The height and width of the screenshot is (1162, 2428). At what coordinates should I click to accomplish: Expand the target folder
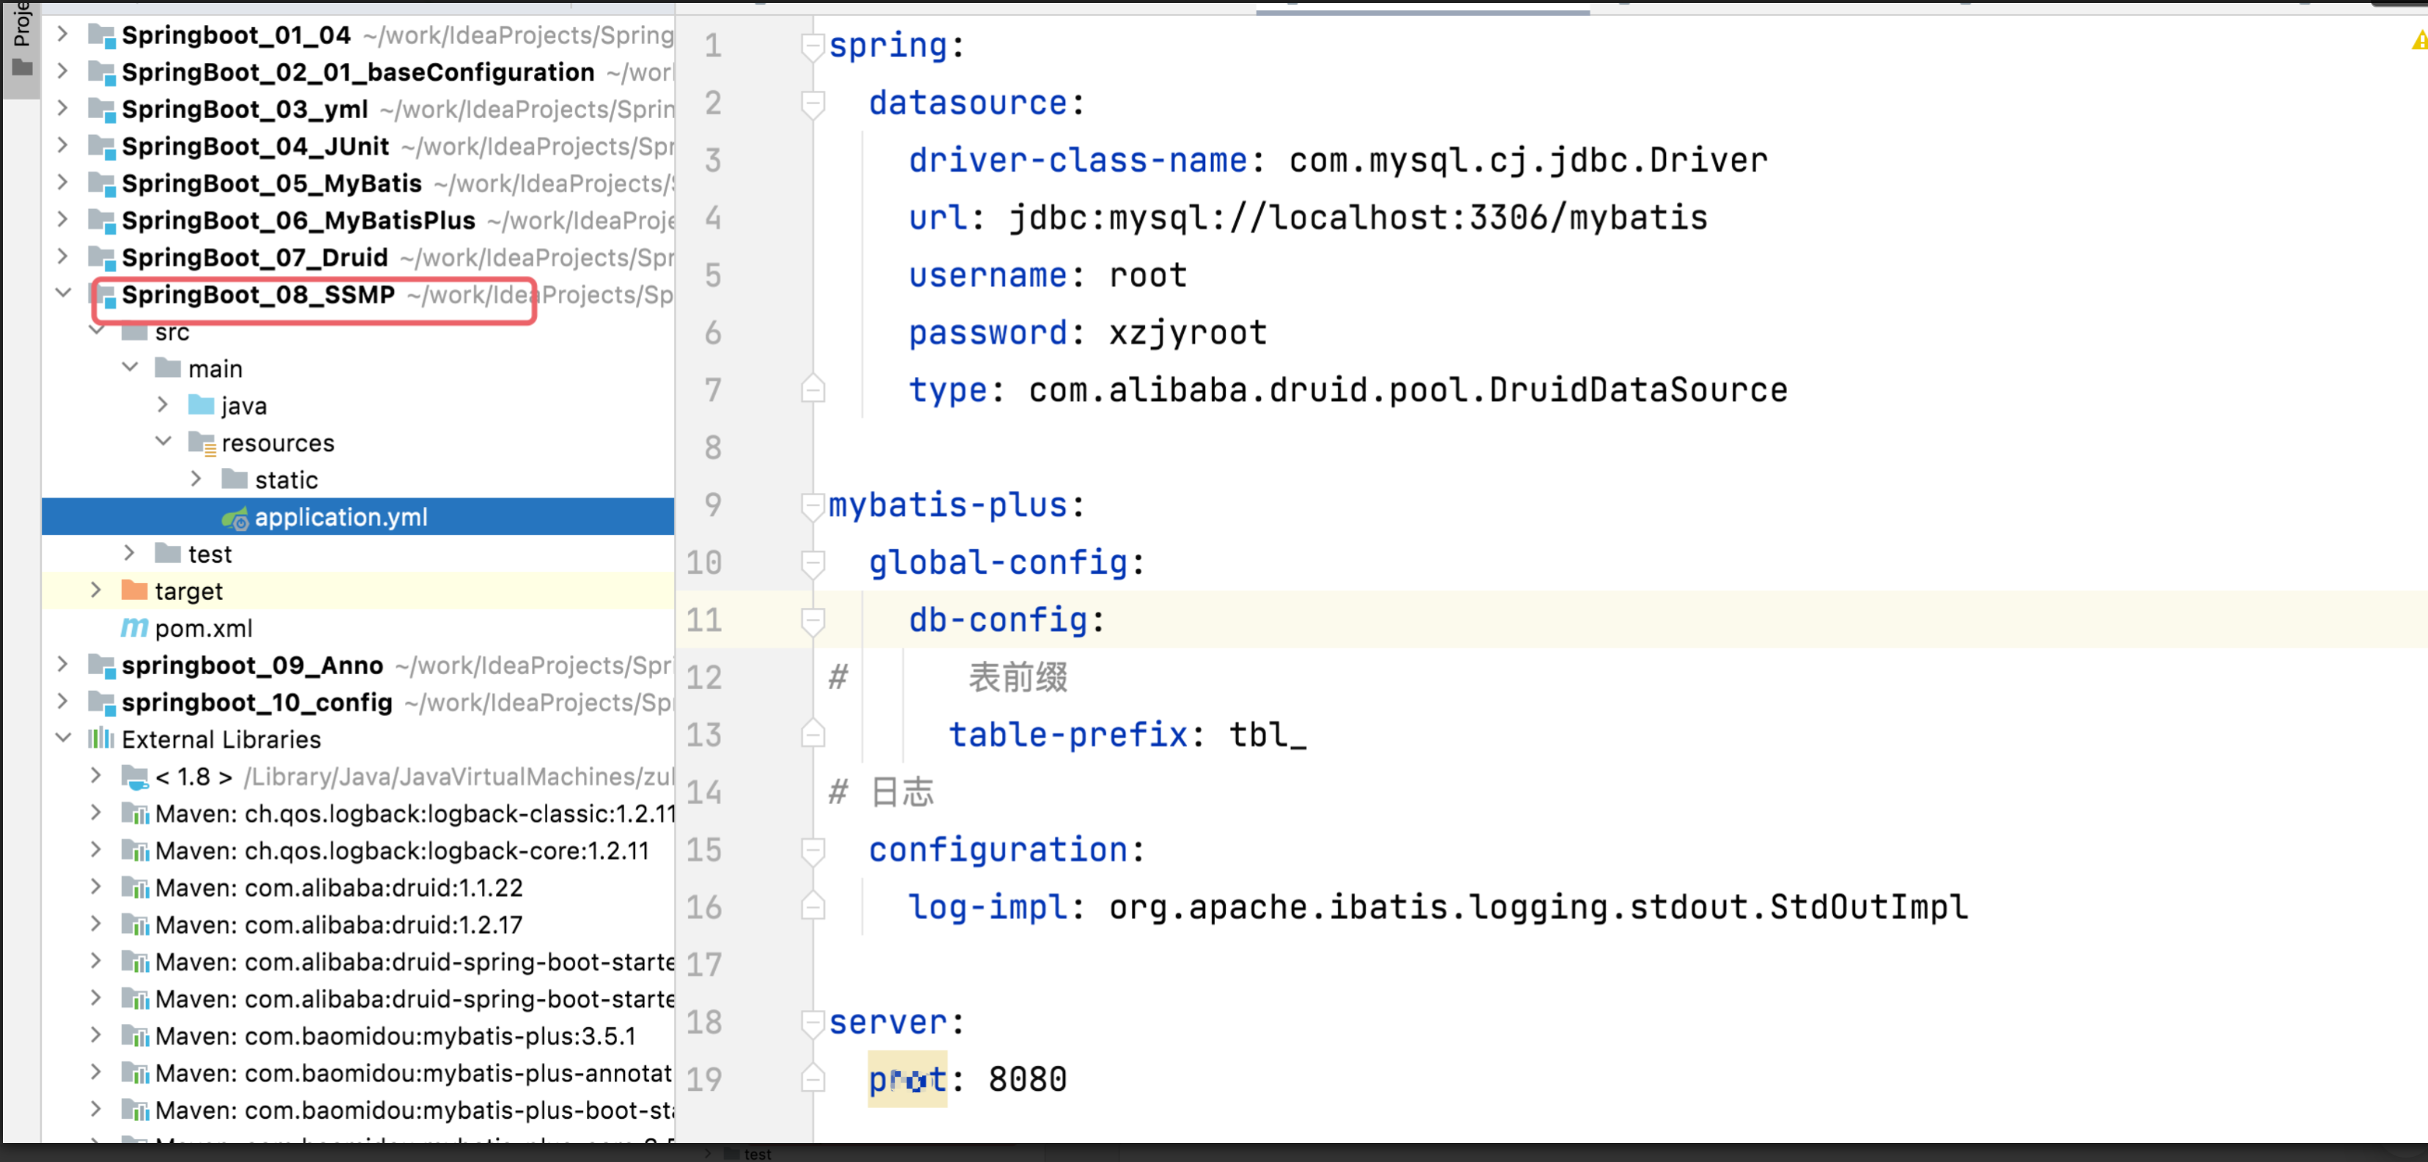(95, 590)
